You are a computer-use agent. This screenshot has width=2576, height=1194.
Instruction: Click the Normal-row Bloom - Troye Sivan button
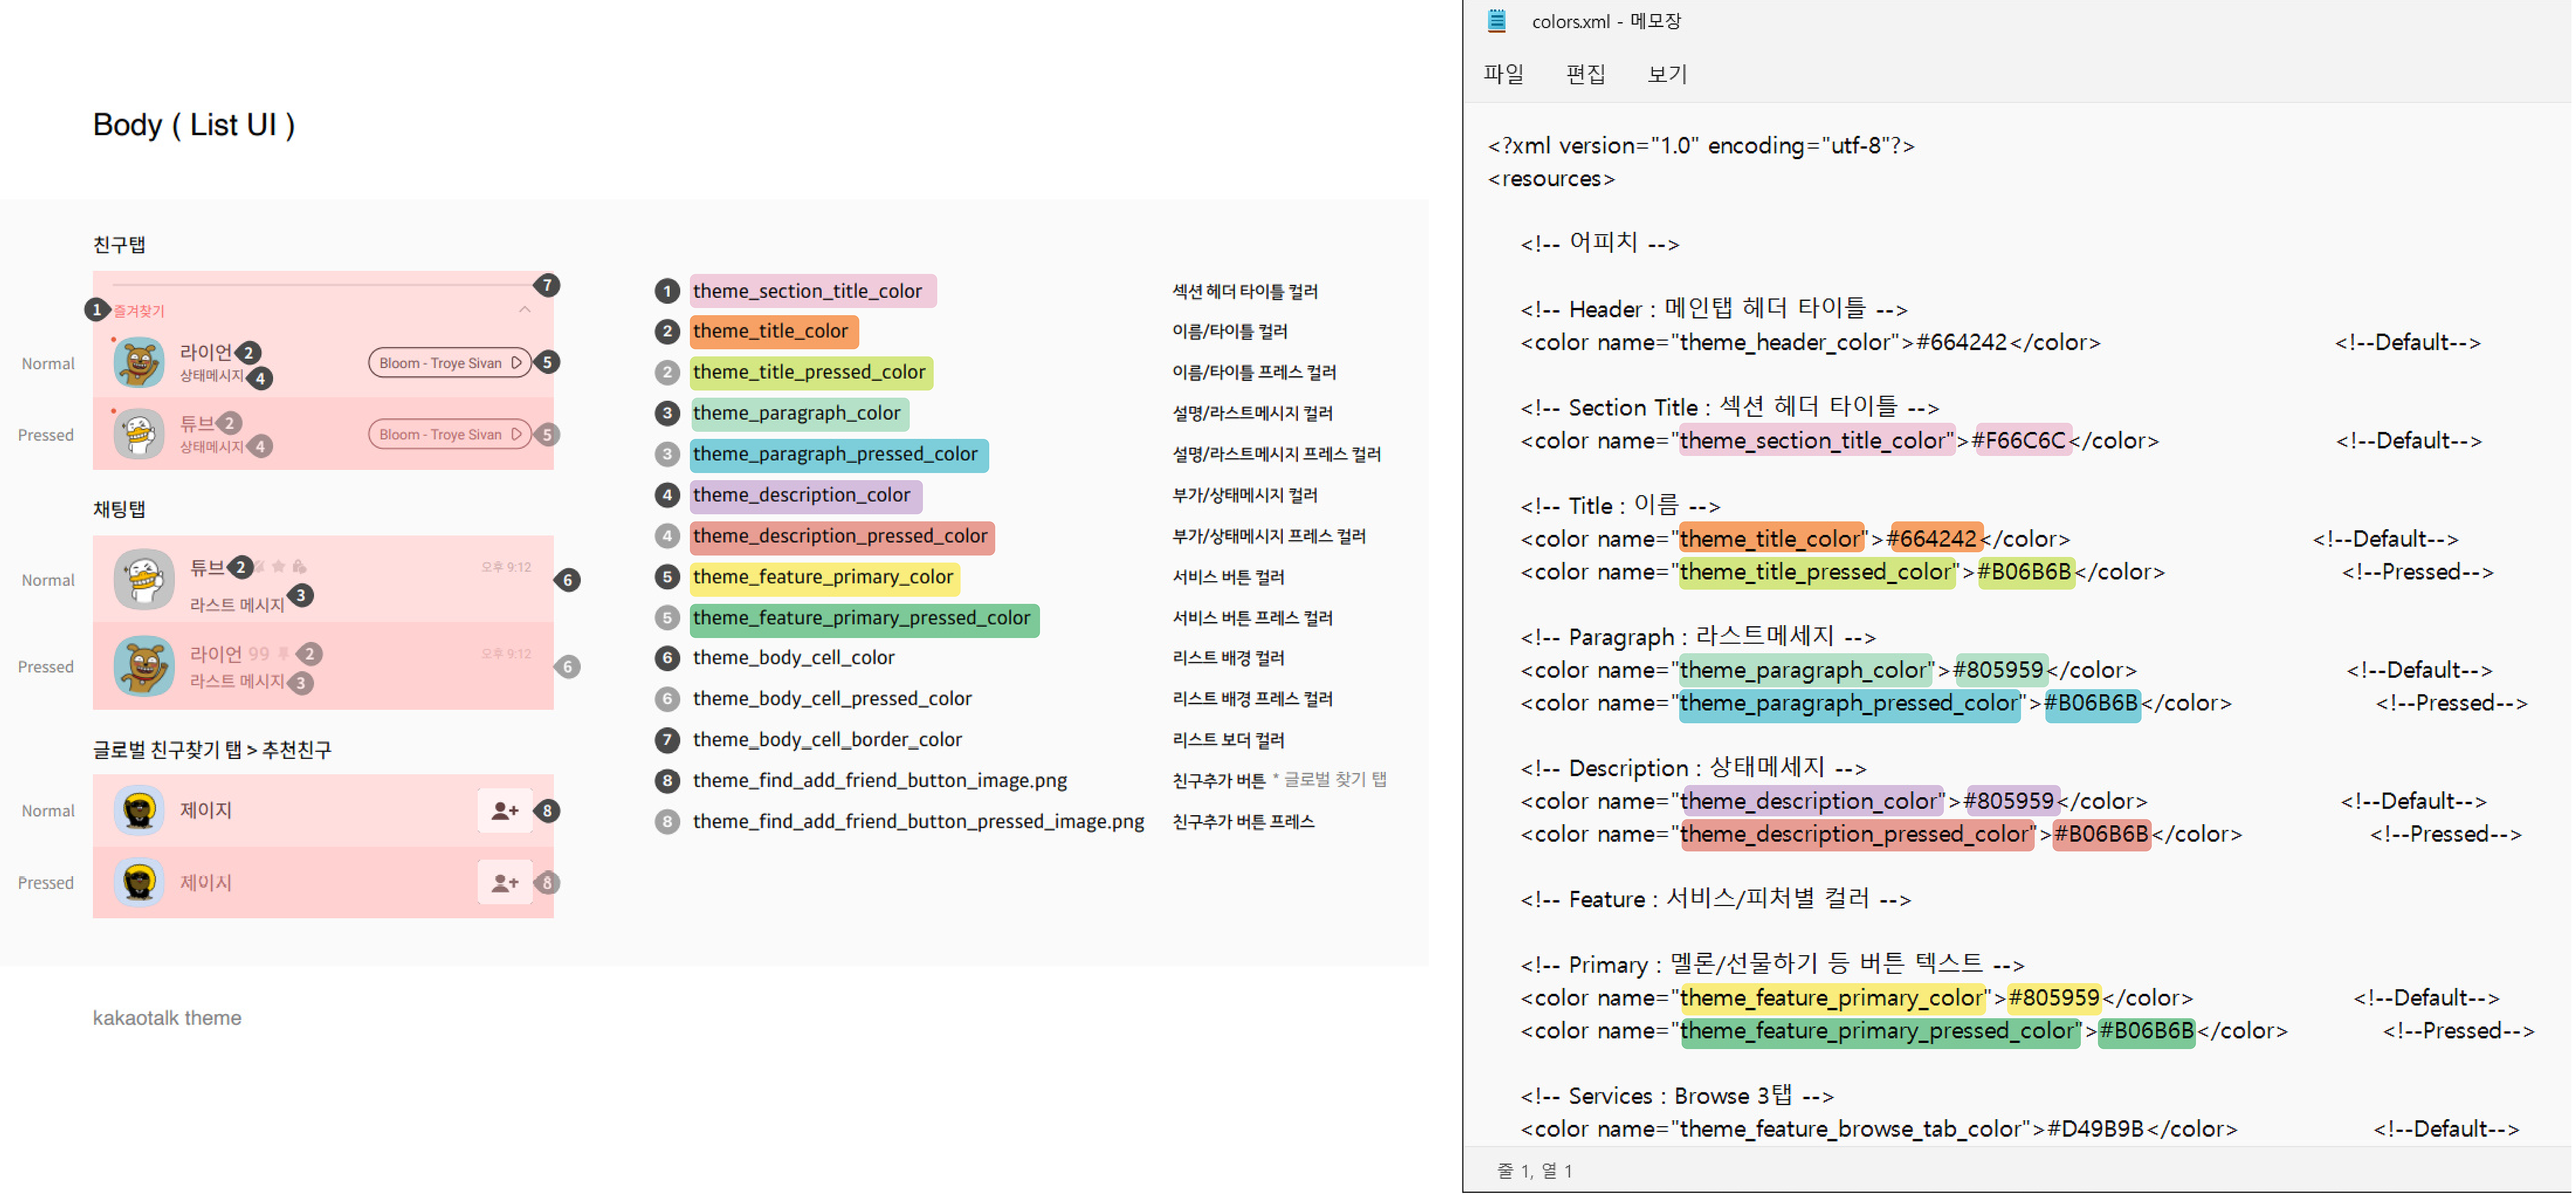point(448,362)
